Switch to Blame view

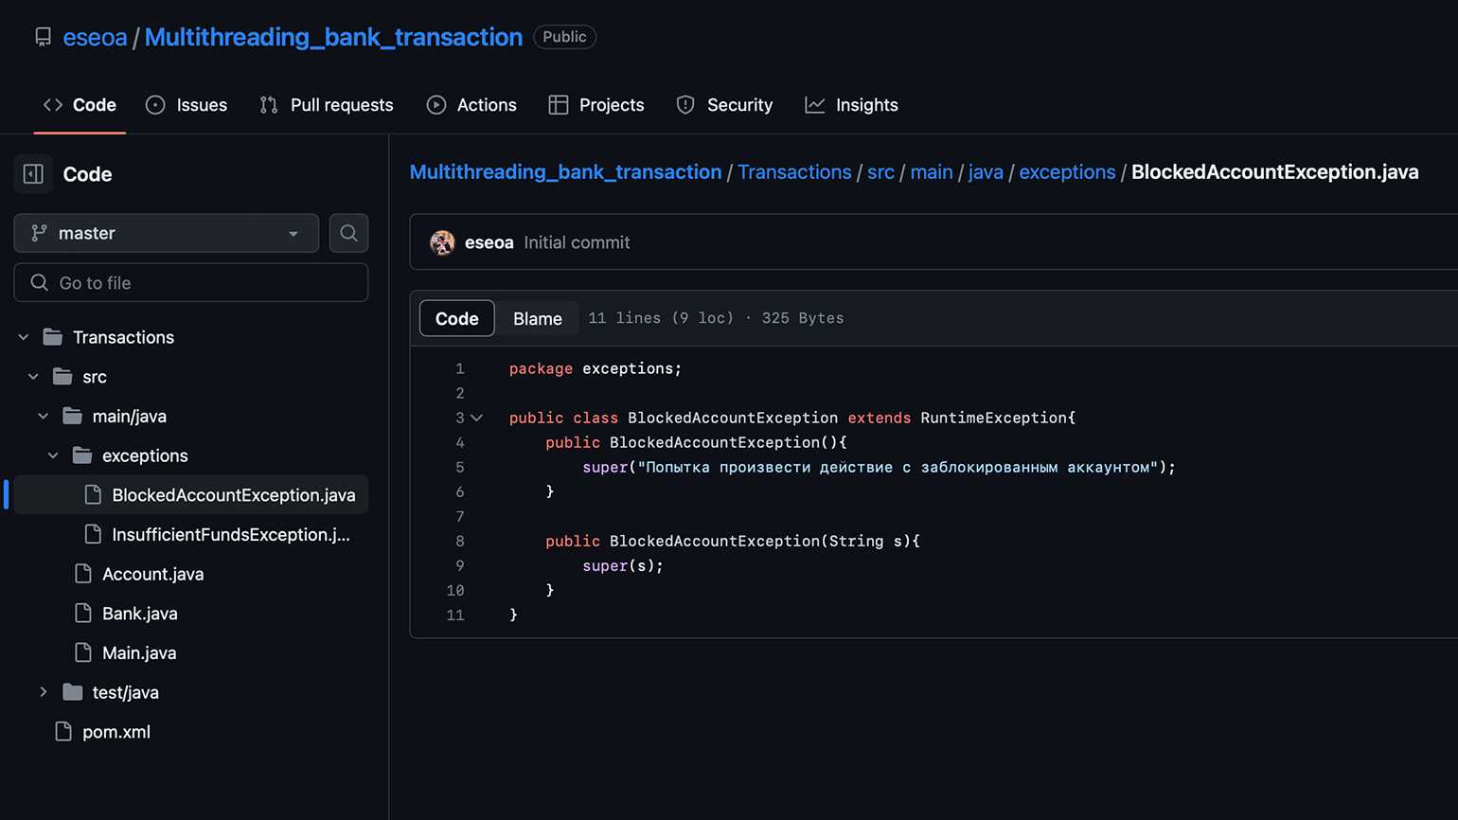pyautogui.click(x=537, y=319)
